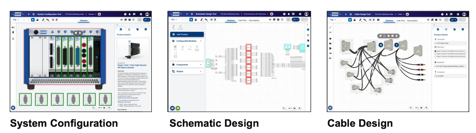Select the pan hand tool in System Configuration
The image size is (476, 133).
tap(37, 20)
